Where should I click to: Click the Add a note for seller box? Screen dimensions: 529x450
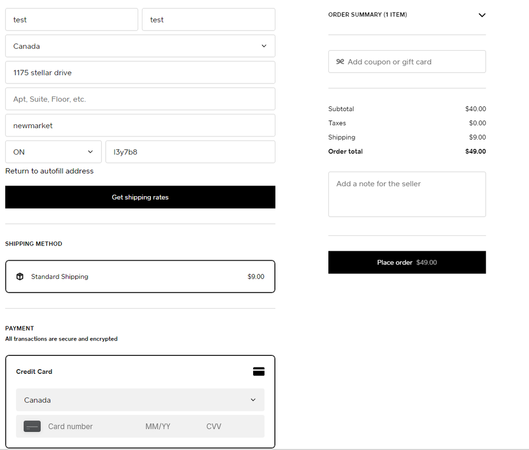pos(407,194)
